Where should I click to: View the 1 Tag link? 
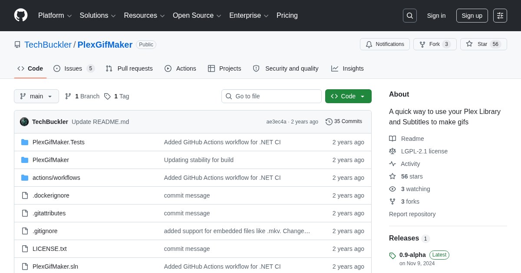coord(116,96)
